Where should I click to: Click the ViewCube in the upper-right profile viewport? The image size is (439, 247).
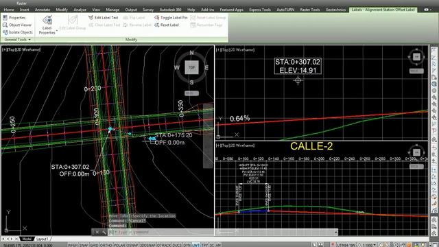(416, 56)
